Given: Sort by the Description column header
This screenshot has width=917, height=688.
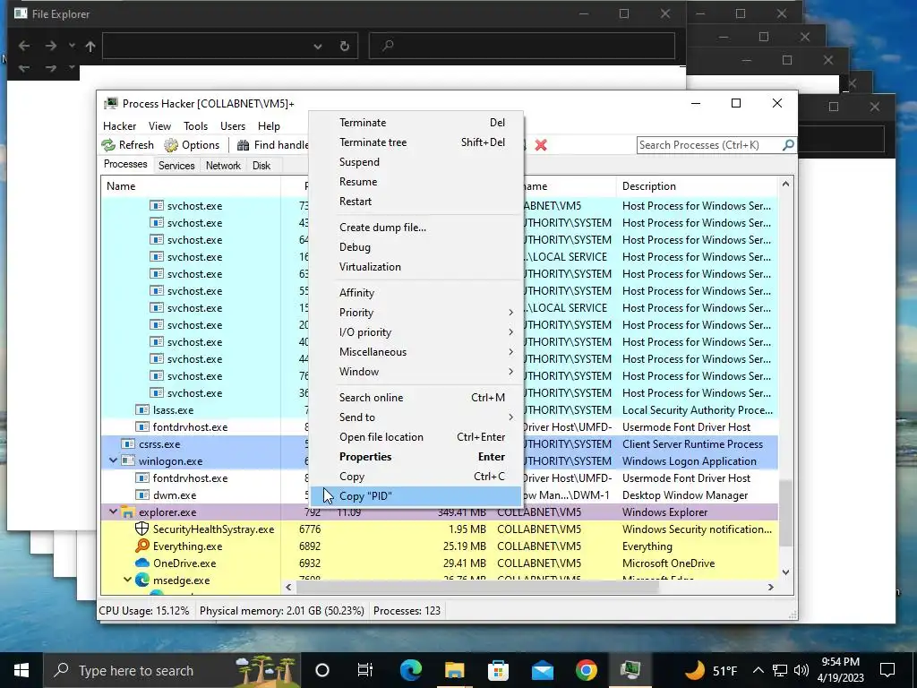Looking at the screenshot, I should point(697,186).
